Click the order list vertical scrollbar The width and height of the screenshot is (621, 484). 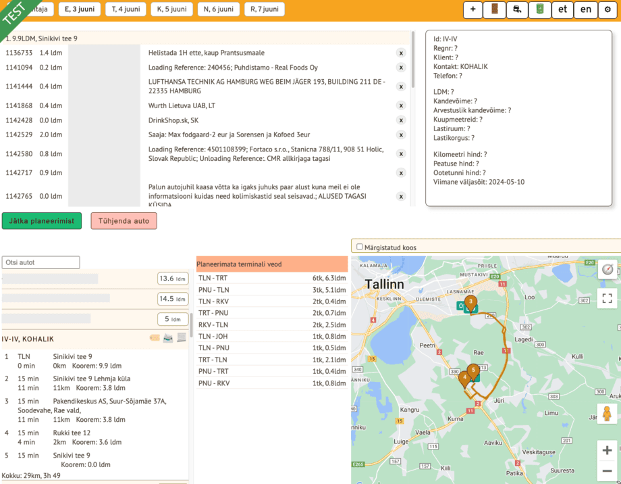click(412, 59)
